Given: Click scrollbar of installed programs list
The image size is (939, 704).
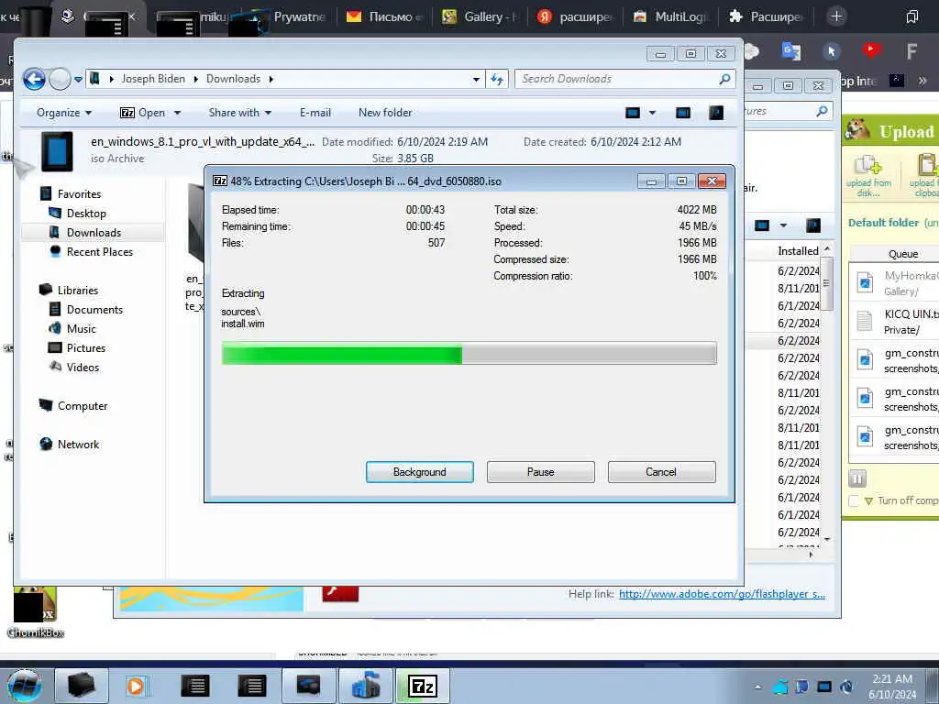Looking at the screenshot, I should [x=827, y=284].
